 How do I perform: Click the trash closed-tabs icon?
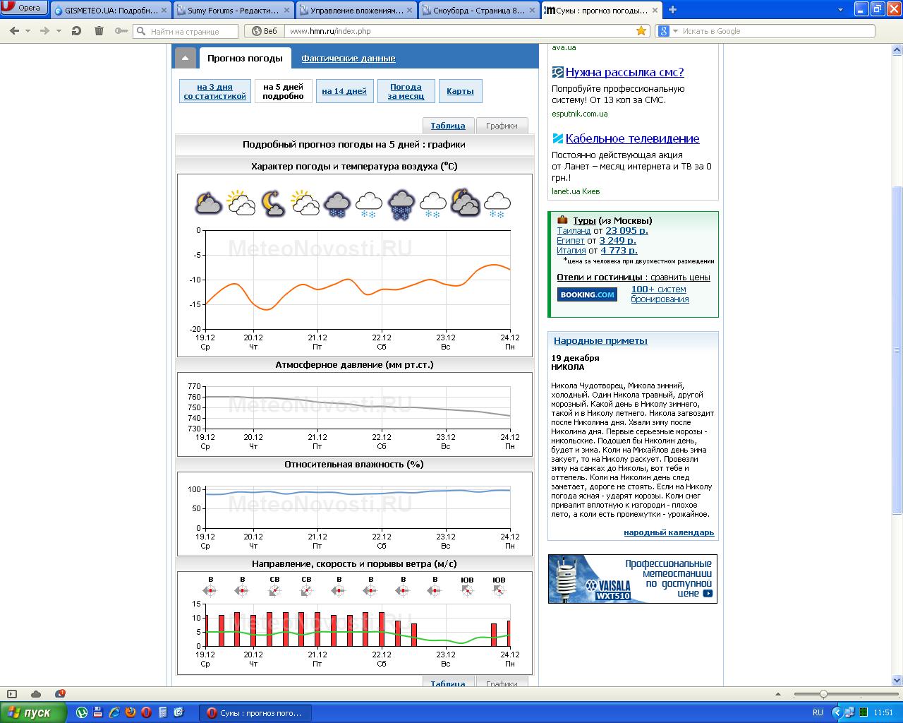99,31
